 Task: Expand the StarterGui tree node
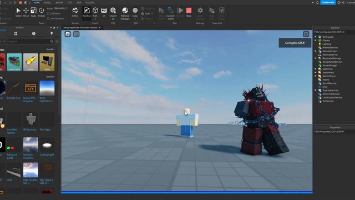[316, 69]
